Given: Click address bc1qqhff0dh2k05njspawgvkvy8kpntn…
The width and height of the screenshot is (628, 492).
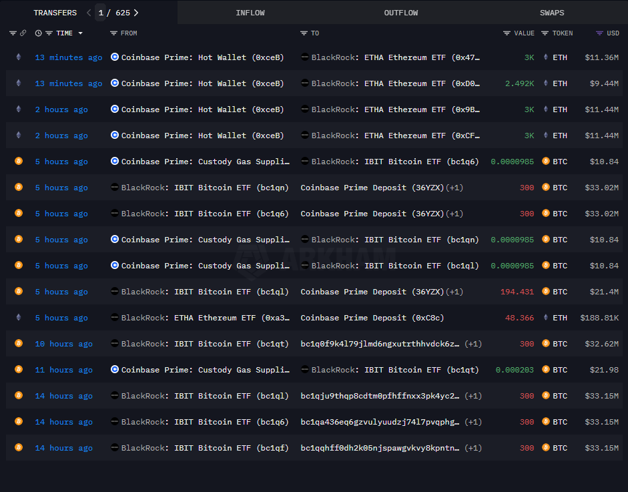Looking at the screenshot, I should click(380, 448).
